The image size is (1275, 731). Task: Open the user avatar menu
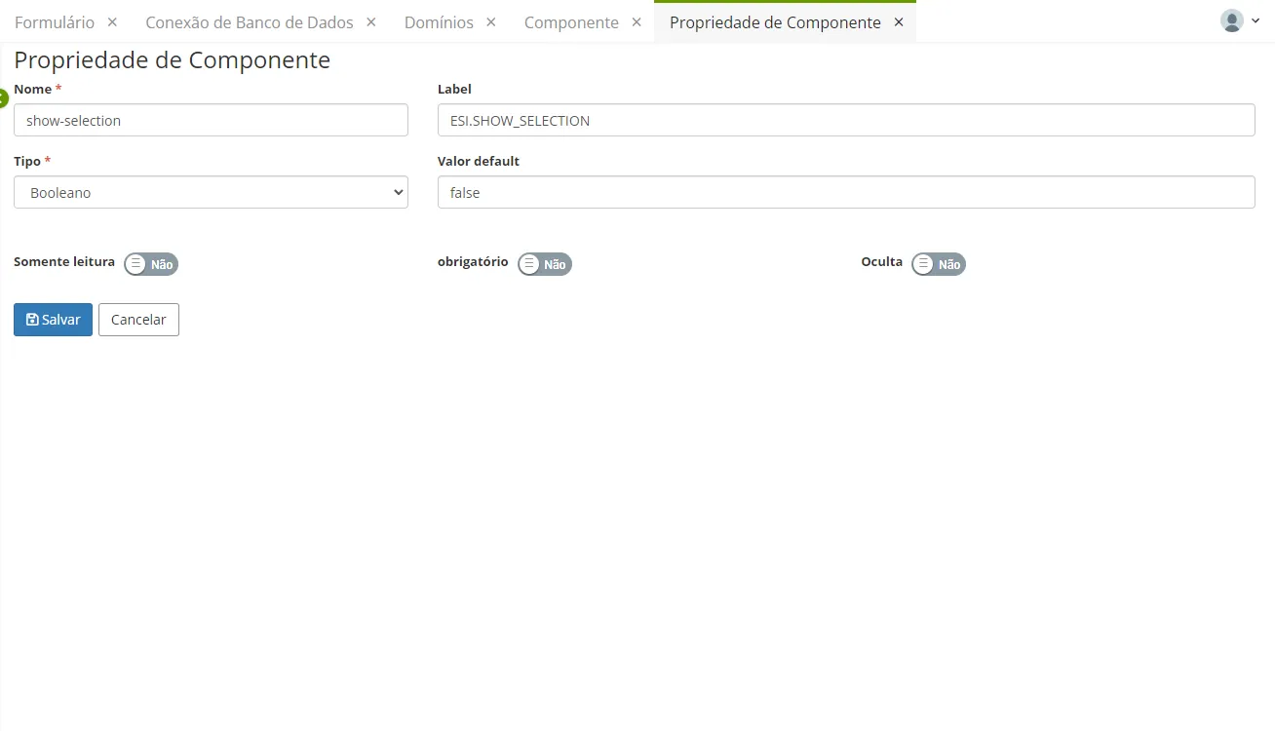1232,20
